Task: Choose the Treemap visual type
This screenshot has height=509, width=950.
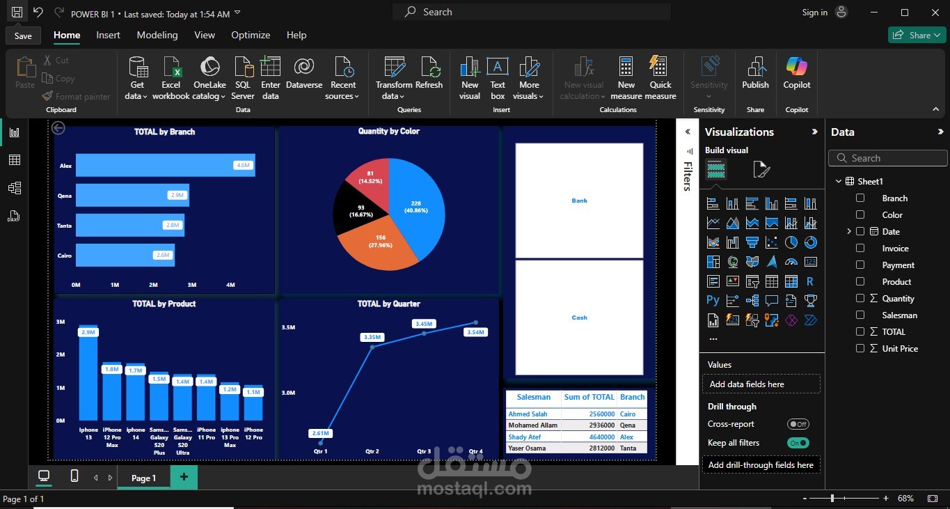Action: [713, 262]
